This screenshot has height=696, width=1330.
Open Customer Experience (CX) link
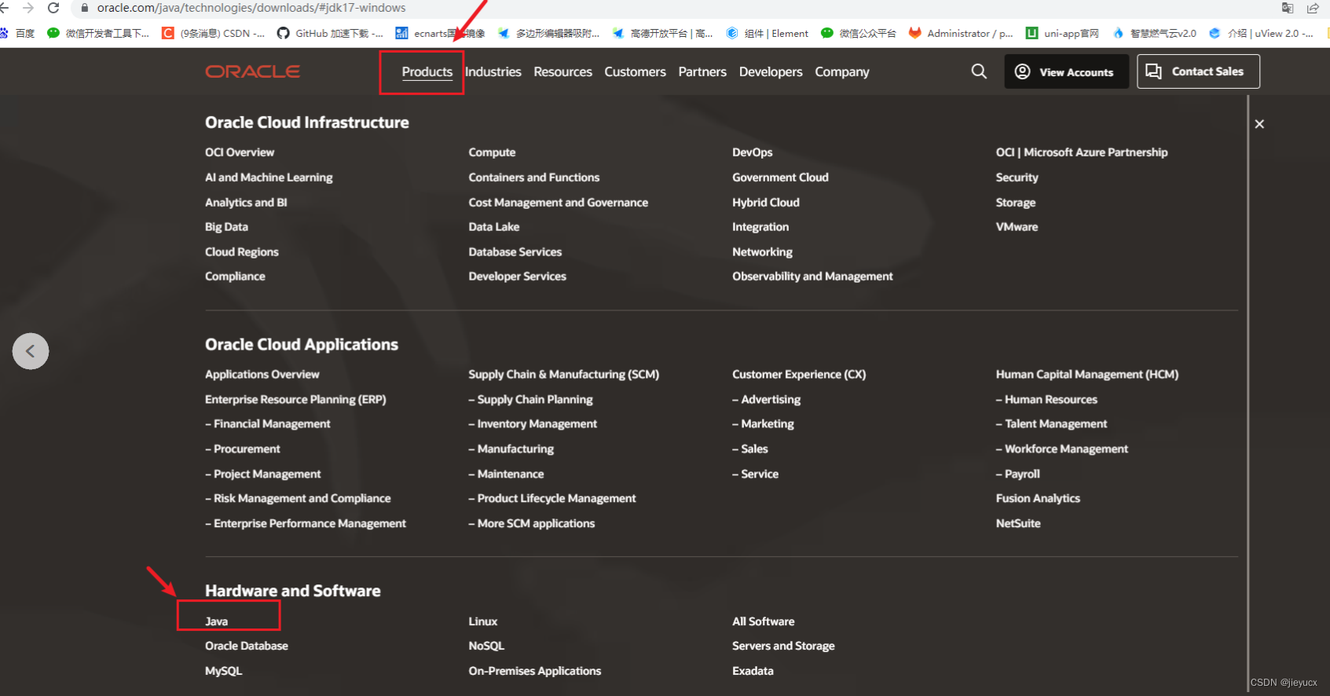(x=799, y=375)
